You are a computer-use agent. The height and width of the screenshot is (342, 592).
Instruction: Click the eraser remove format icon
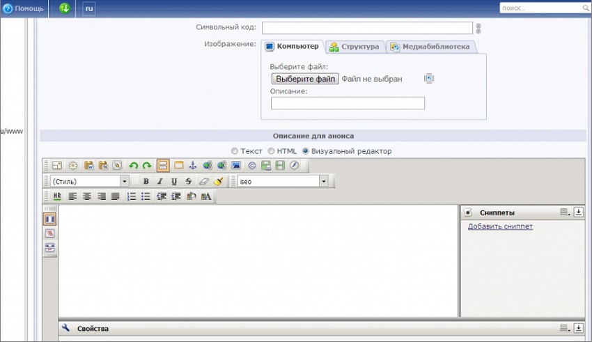[203, 182]
